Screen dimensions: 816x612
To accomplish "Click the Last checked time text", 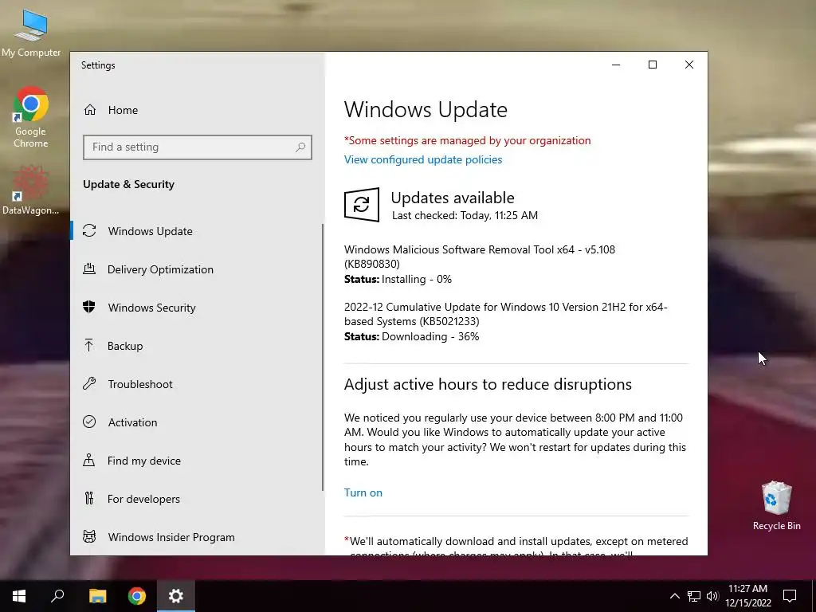I will [x=465, y=215].
